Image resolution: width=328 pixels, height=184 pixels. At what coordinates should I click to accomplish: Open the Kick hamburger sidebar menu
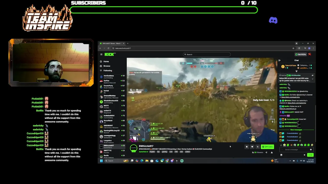[x=101, y=54]
